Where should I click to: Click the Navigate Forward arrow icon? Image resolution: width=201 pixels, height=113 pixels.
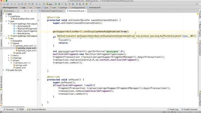tap(40, 4)
